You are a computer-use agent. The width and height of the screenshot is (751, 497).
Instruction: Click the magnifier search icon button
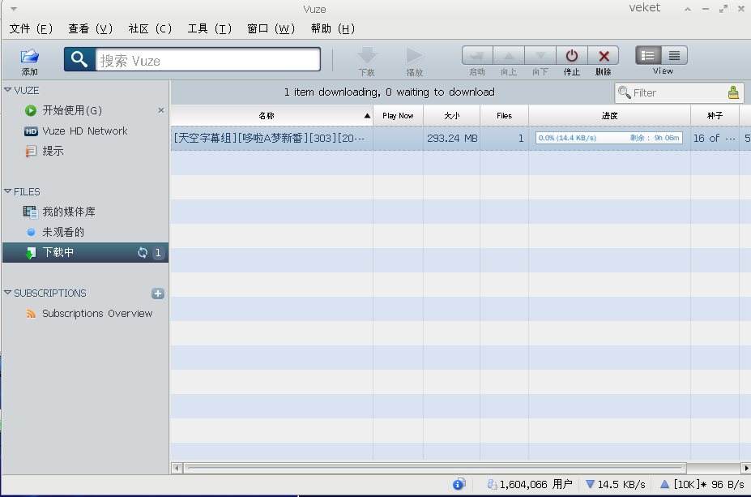(x=79, y=59)
